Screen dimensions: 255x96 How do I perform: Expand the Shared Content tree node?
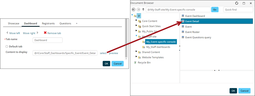point(137,51)
